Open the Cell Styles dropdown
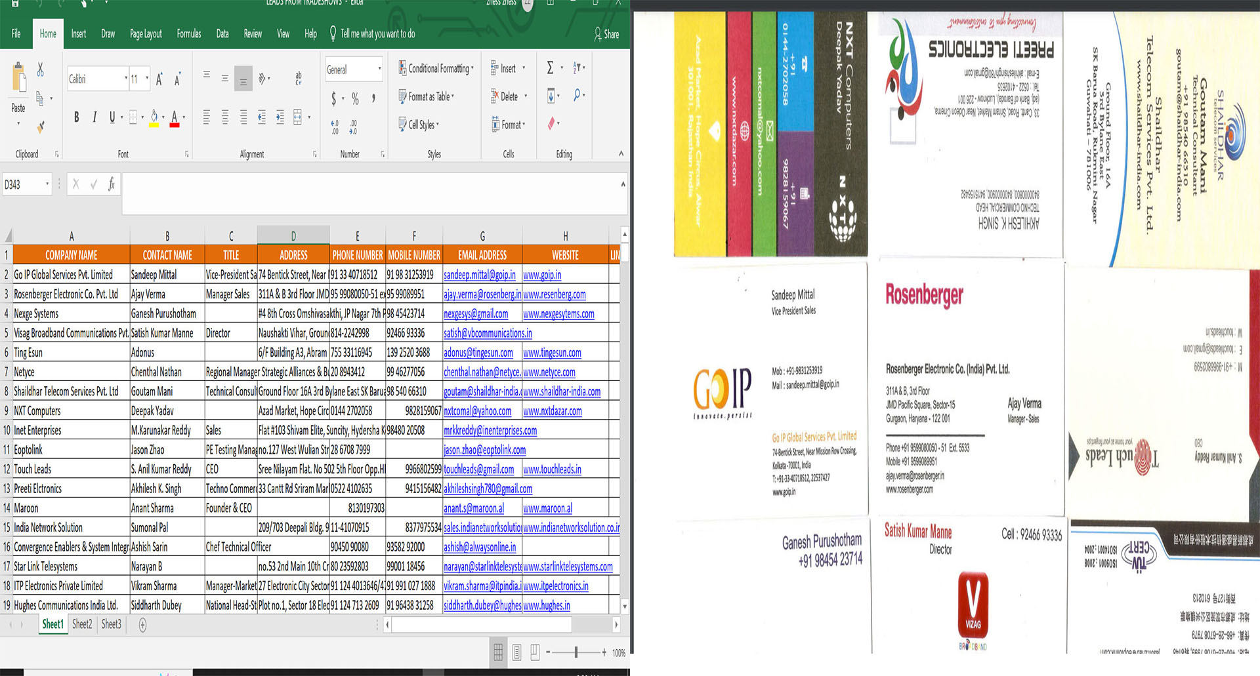The image size is (1260, 676). point(419,125)
